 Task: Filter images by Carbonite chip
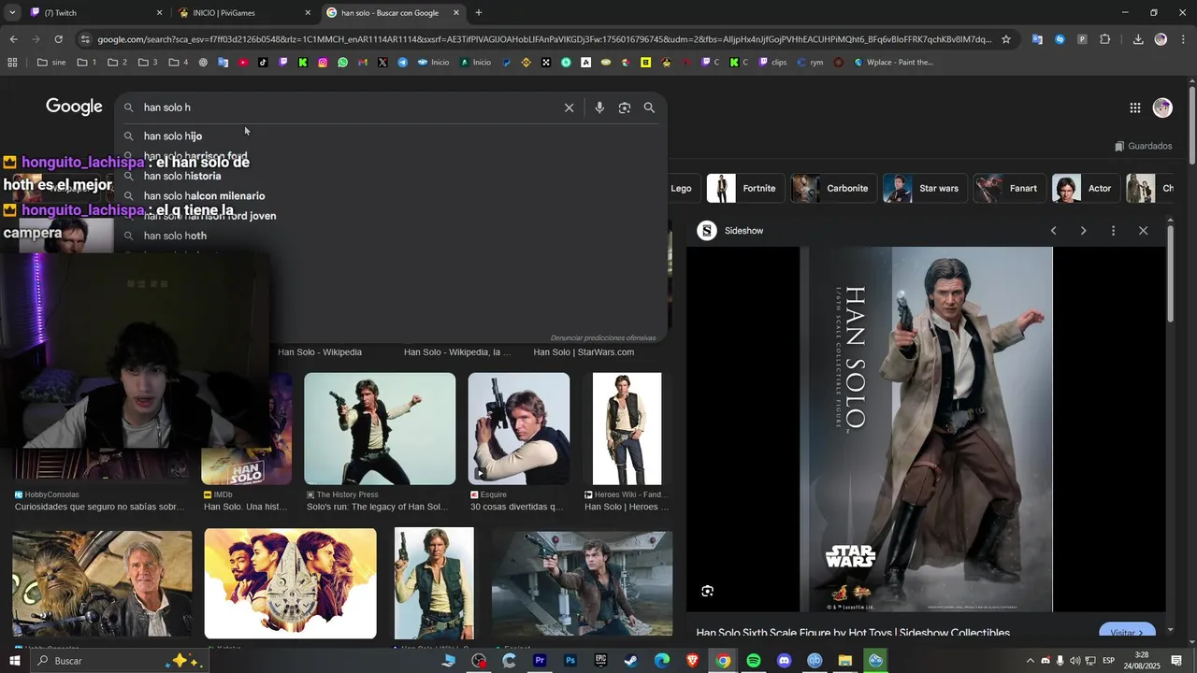click(833, 188)
